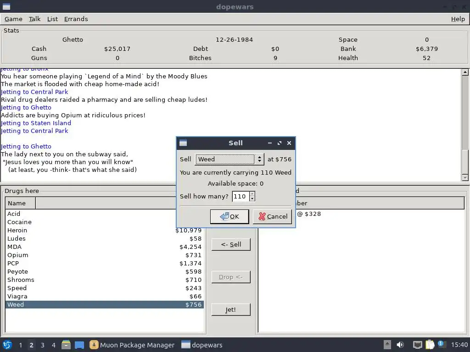The height and width of the screenshot is (352, 470).
Task: Switch to workspace 4
Action: (54, 345)
